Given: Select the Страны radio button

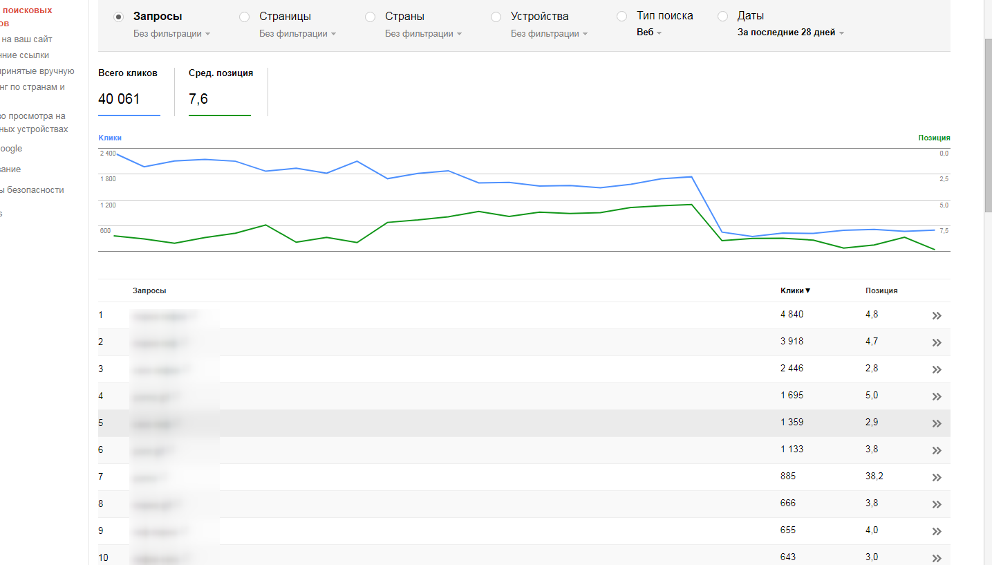Looking at the screenshot, I should [x=370, y=17].
